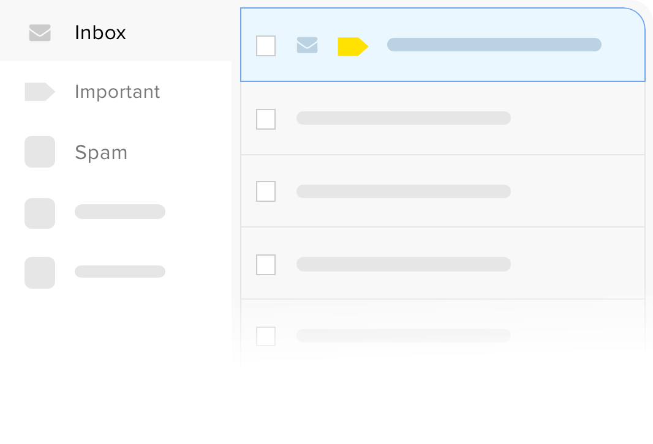Tick the faded fifth email checkbox

(266, 336)
